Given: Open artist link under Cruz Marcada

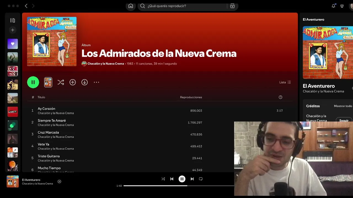Looking at the screenshot, I should (56, 137).
